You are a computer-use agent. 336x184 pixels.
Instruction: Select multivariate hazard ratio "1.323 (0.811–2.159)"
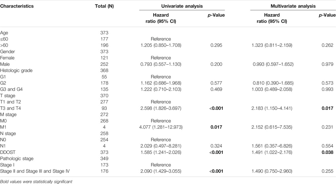pyautogui.click(x=272, y=45)
